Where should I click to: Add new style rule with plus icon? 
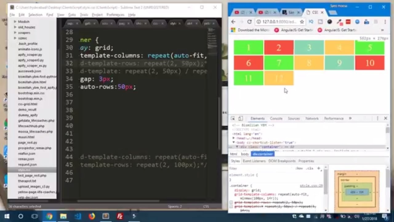(x=319, y=168)
